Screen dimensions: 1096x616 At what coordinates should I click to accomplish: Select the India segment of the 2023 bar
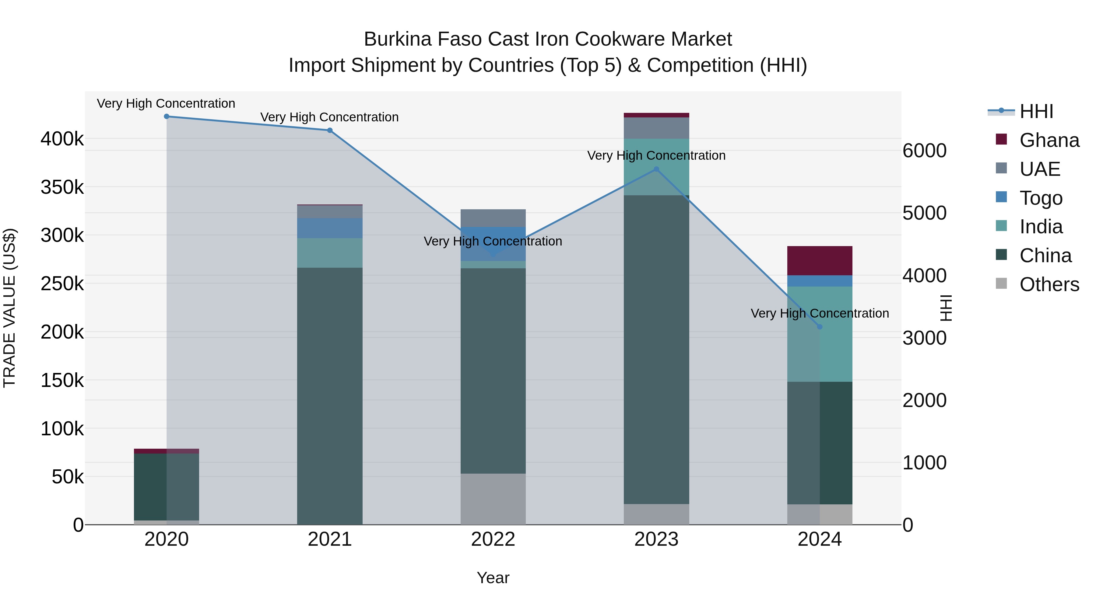656,167
